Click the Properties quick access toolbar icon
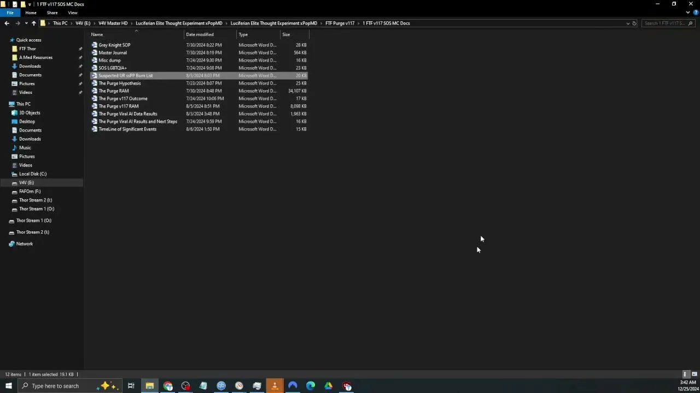 point(15,4)
